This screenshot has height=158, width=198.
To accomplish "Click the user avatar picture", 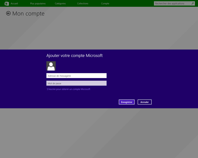I will point(51,66).
